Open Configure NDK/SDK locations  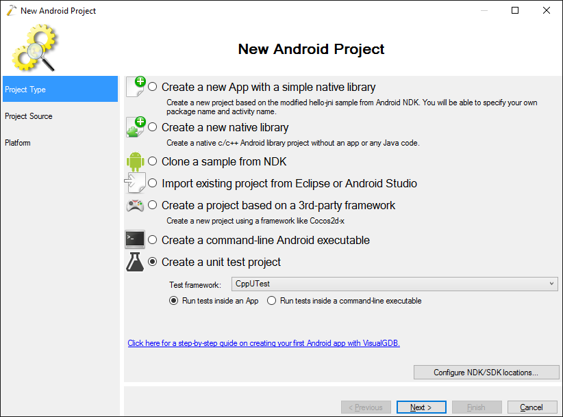point(486,372)
